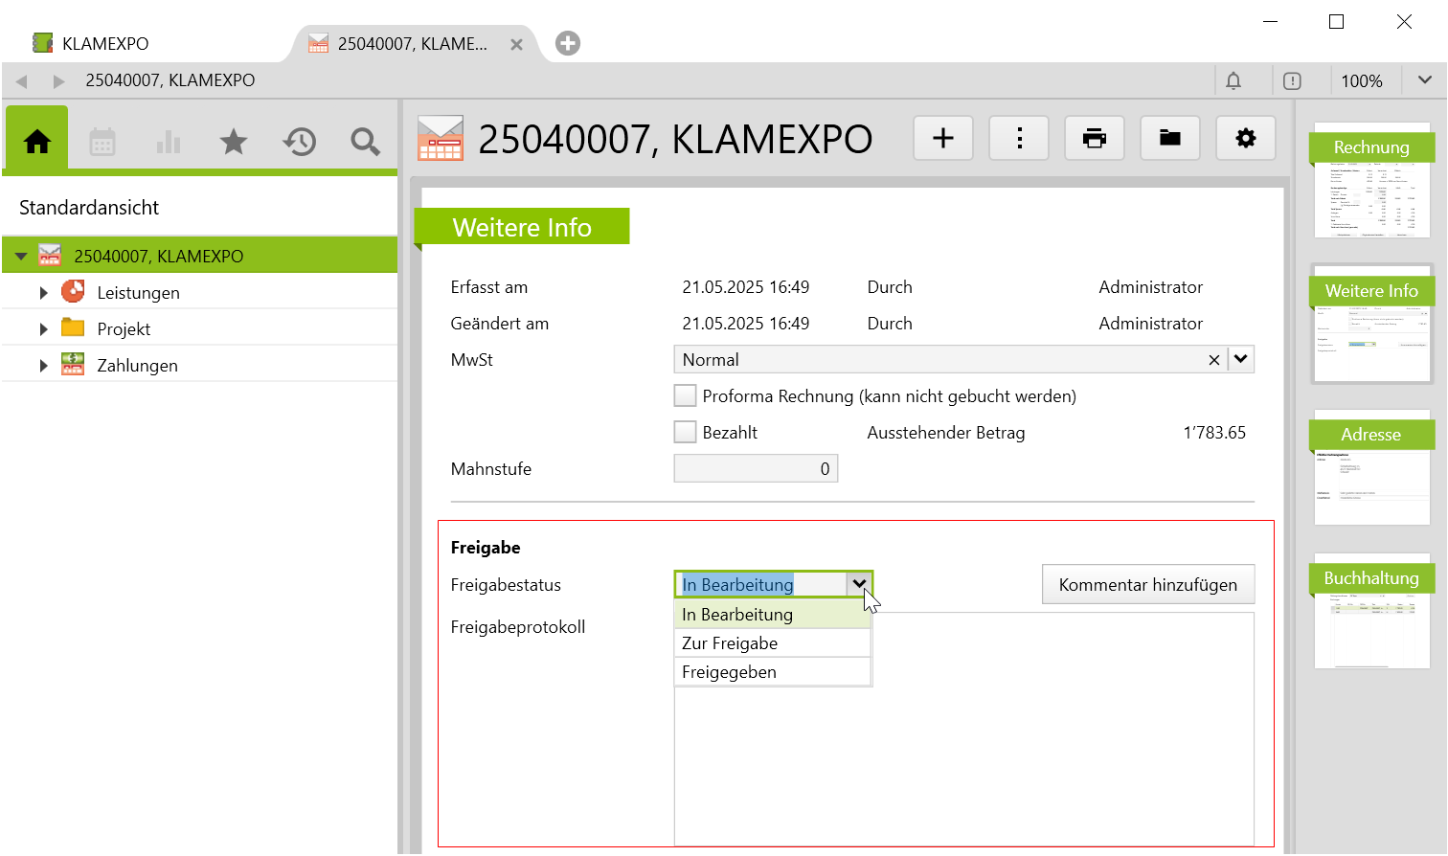Open the notifications bell icon
Screen dimensions: 1448x856
[1233, 81]
